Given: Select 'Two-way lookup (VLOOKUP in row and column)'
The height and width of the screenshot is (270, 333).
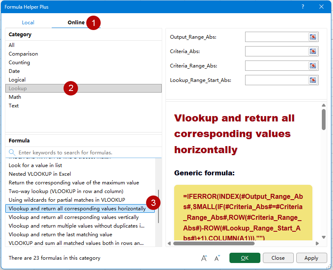Looking at the screenshot, I should (x=80, y=191).
